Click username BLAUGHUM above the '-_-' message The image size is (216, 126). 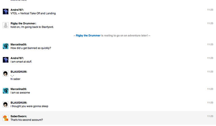19,72
